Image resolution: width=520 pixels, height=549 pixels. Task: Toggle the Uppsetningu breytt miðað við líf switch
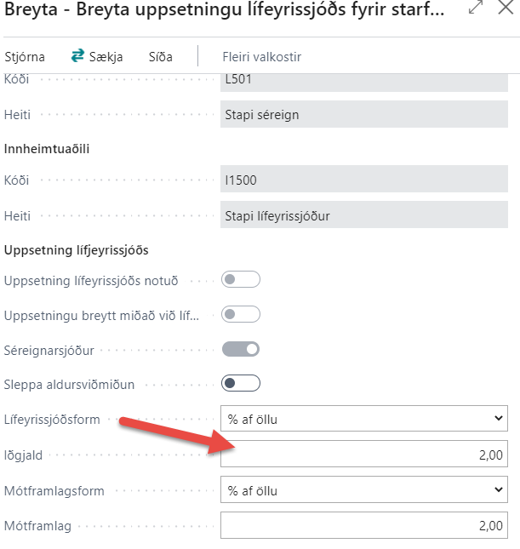click(x=240, y=315)
